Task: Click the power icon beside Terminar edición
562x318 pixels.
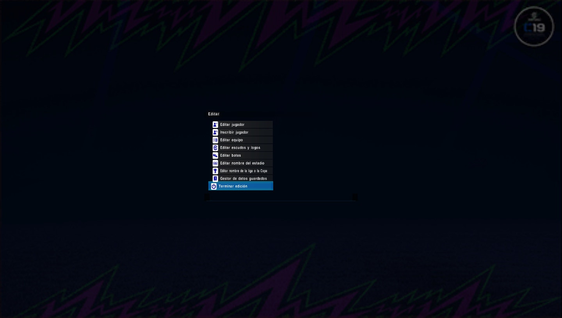Action: click(213, 186)
